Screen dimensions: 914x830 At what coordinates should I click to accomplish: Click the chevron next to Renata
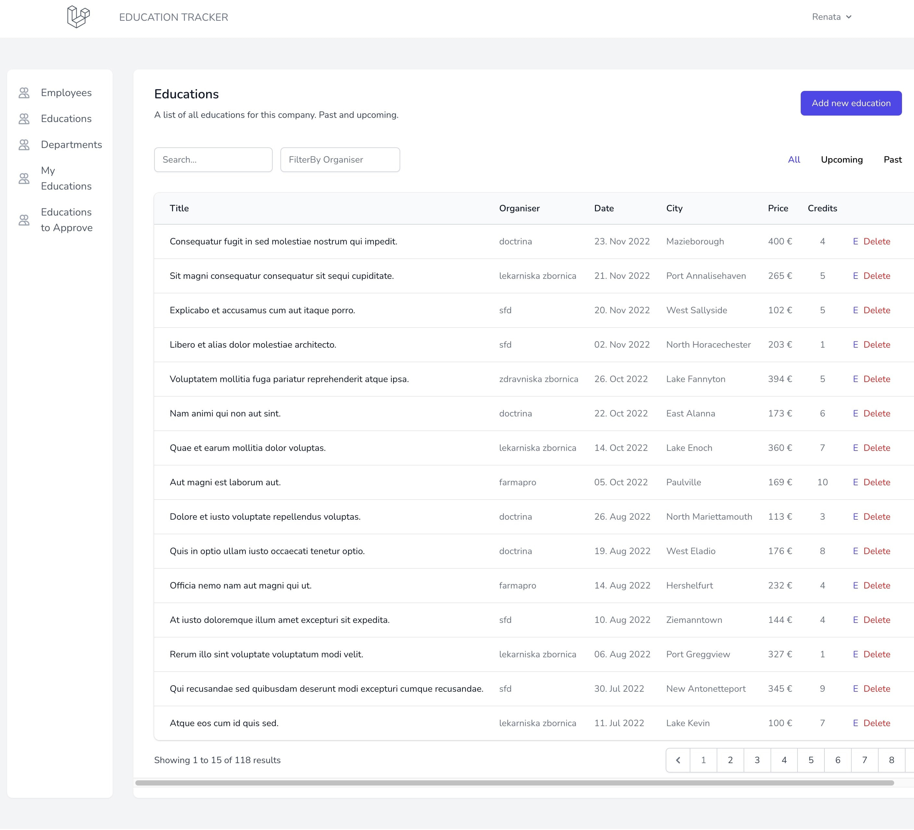849,17
